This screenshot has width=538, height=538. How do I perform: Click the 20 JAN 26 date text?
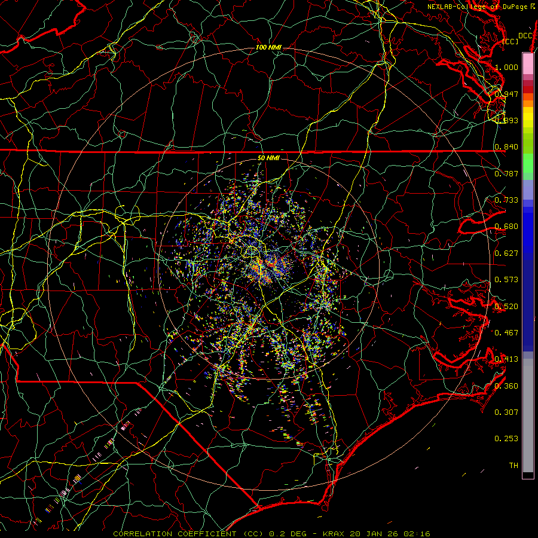374,534
